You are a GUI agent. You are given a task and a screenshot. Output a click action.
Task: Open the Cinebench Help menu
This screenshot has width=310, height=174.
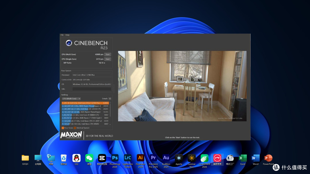(x=67, y=35)
